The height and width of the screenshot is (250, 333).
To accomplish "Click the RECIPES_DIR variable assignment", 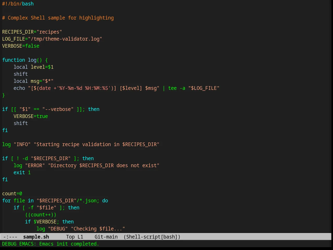I will (32, 32).
